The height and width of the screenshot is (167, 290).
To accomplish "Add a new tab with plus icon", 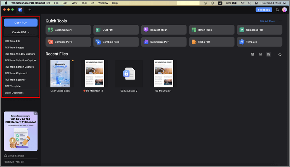I will pos(30,10).
